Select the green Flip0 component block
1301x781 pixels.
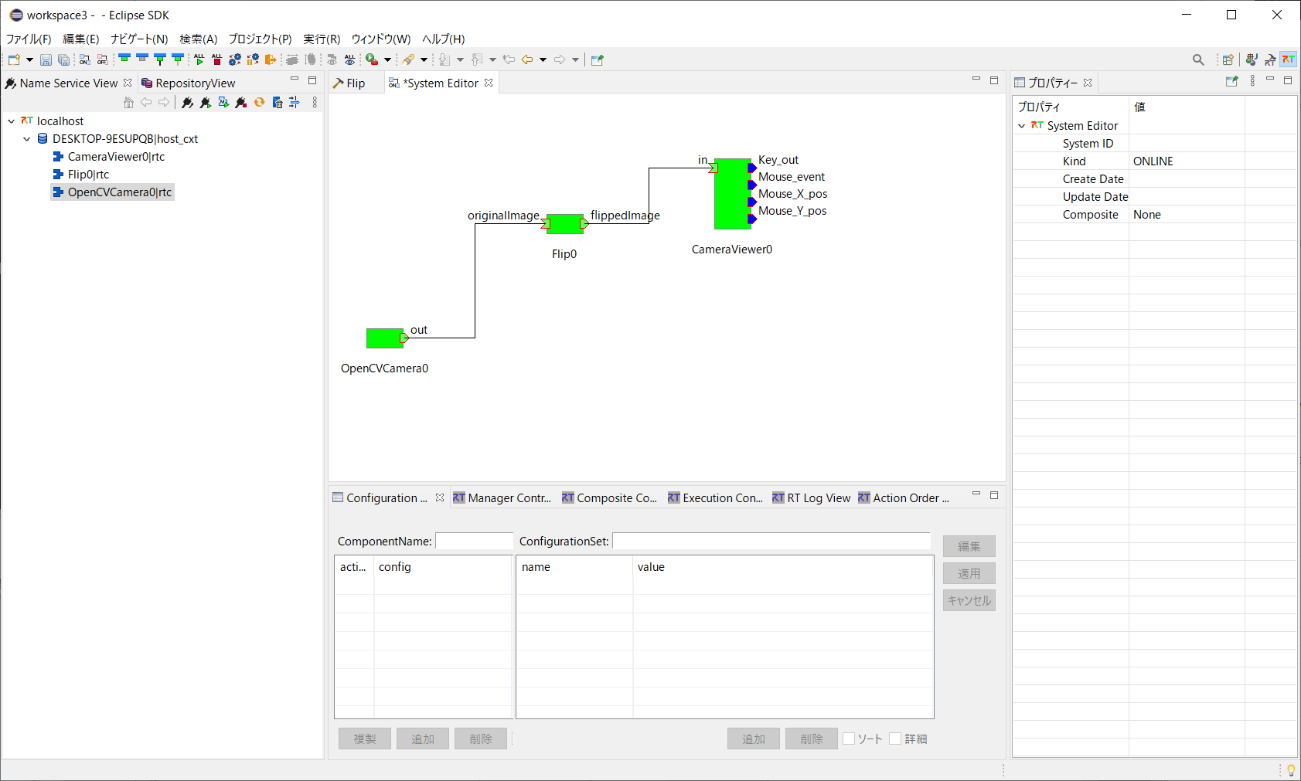click(565, 224)
